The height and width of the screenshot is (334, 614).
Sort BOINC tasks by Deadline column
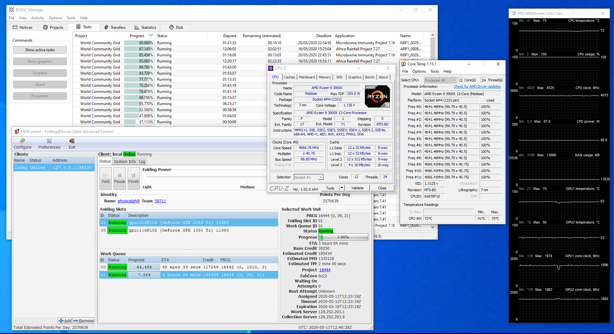324,36
